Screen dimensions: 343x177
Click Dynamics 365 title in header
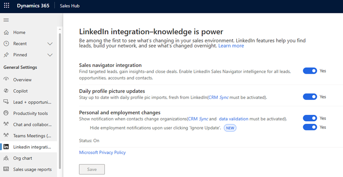tap(33, 6)
